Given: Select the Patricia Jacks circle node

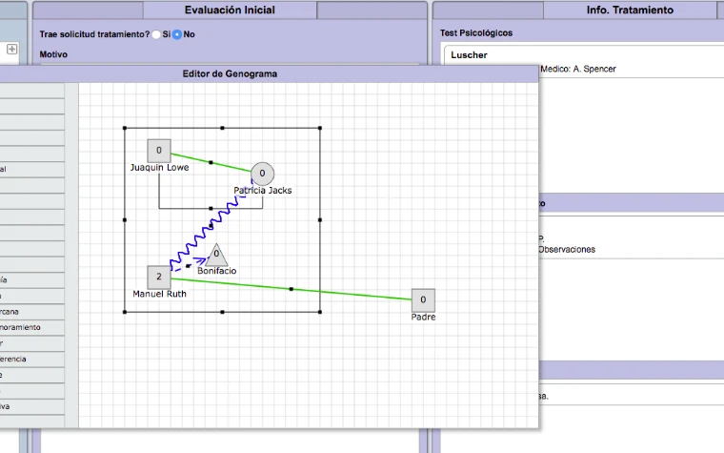Looking at the screenshot, I should tap(262, 174).
